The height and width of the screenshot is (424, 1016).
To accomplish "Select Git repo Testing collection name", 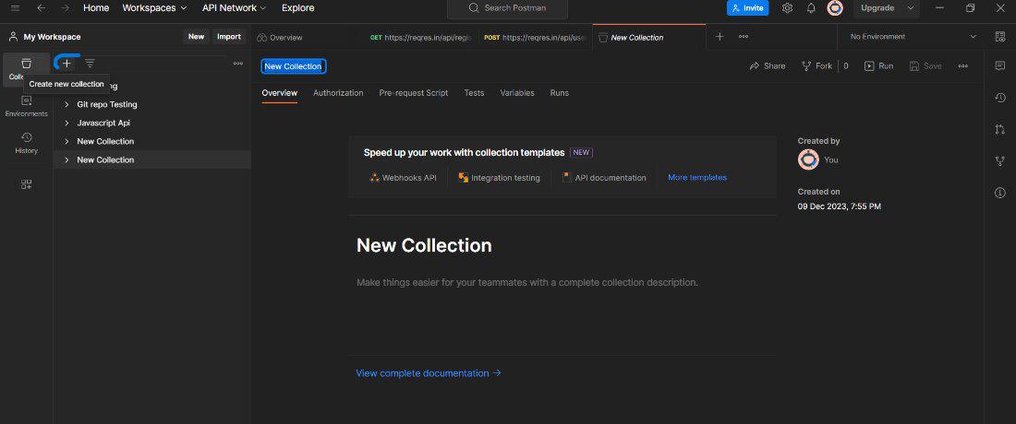I will click(107, 104).
